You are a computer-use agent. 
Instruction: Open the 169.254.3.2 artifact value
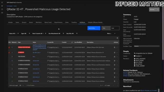pos(36,77)
